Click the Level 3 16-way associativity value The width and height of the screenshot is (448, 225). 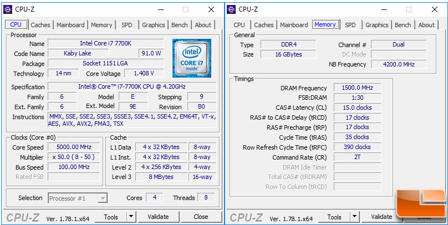[202, 177]
